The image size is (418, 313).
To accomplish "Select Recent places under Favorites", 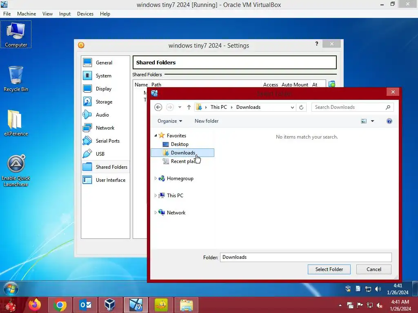I will (182, 161).
